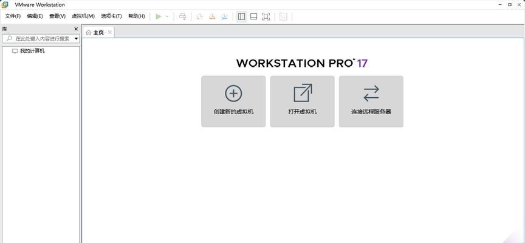Click the revert to snapshot icon
525x243 pixels.
click(x=212, y=16)
